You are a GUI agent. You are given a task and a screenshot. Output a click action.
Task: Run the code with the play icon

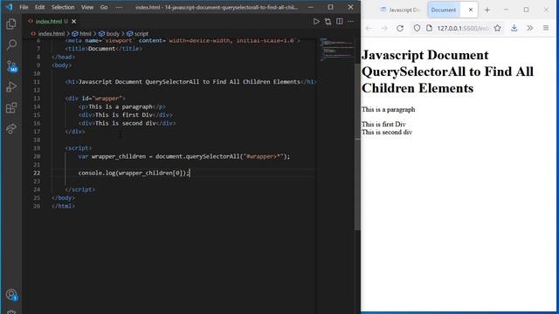point(316,21)
